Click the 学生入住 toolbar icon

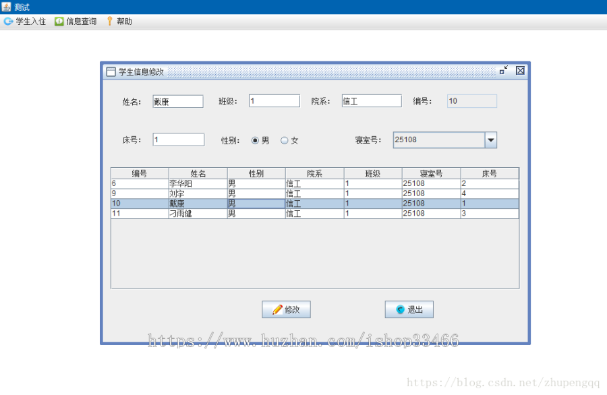10,21
